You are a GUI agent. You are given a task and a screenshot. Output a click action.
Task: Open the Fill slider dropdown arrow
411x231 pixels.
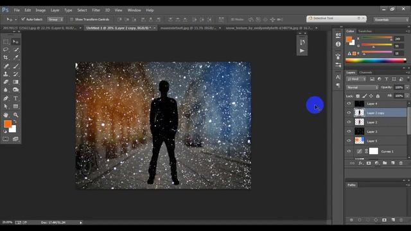[407, 96]
